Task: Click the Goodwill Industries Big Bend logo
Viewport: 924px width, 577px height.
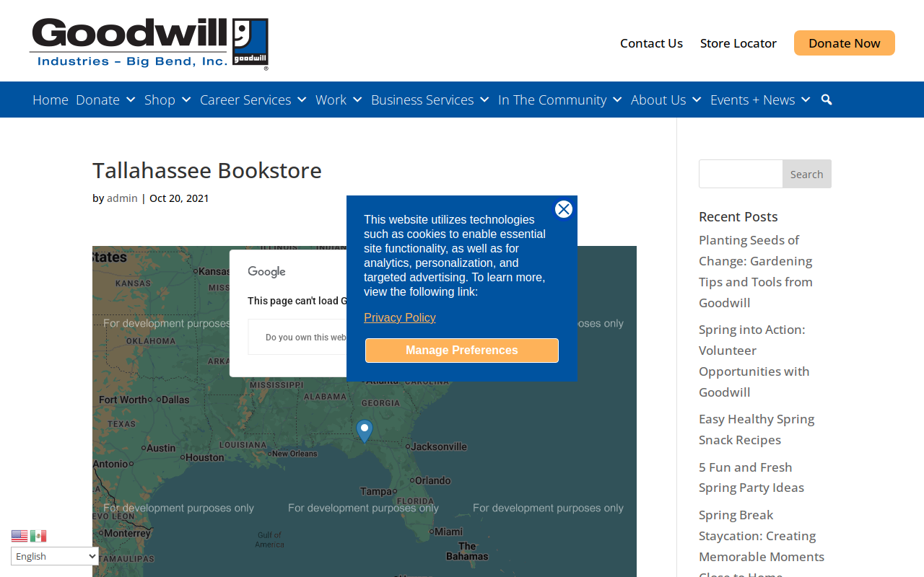Action: tap(149, 44)
